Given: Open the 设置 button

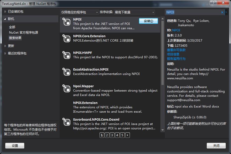Looking at the screenshot, I should [15, 146].
